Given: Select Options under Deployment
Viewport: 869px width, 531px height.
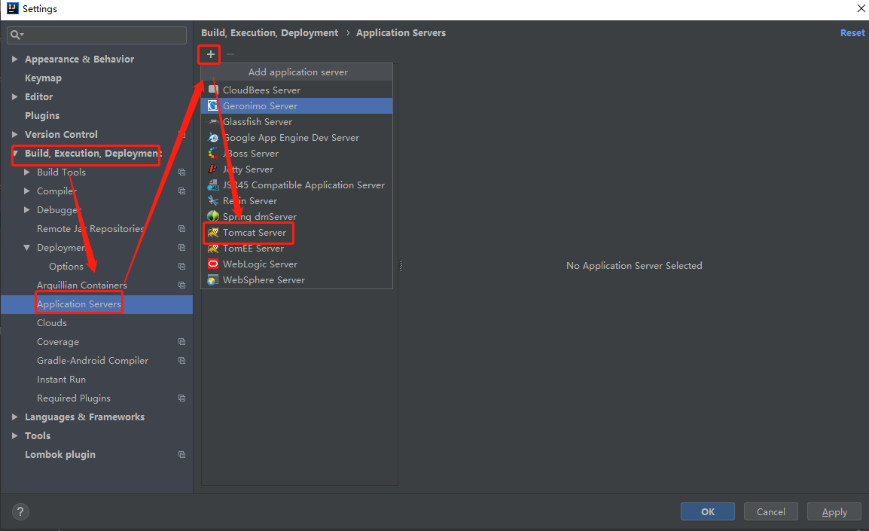Looking at the screenshot, I should (x=66, y=266).
